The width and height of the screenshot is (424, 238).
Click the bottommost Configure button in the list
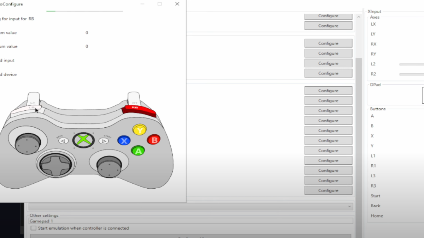coord(328,190)
